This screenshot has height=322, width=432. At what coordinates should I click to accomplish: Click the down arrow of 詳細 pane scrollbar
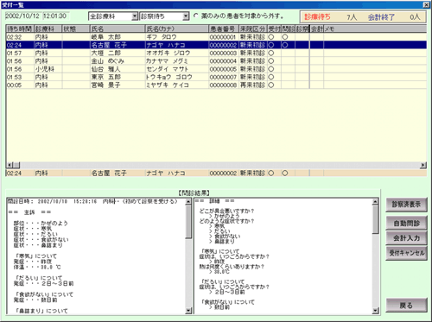(375, 311)
